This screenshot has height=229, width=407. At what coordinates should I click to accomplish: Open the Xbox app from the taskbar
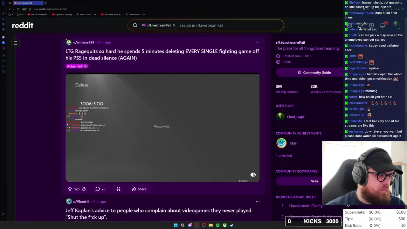click(x=224, y=225)
